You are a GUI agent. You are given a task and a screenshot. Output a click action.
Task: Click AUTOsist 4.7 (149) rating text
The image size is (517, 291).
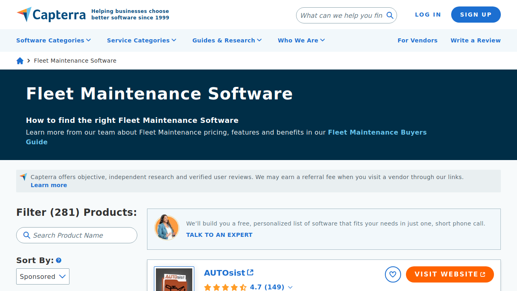267,287
